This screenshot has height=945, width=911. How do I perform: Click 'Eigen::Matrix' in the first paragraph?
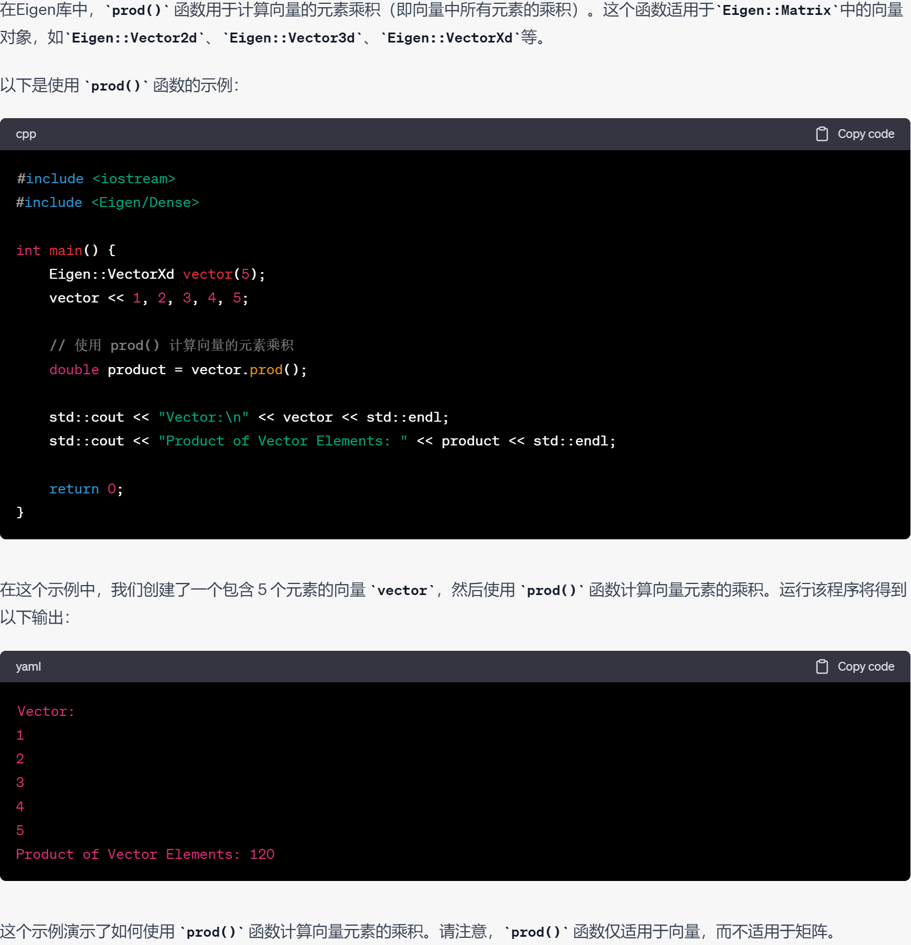click(777, 10)
